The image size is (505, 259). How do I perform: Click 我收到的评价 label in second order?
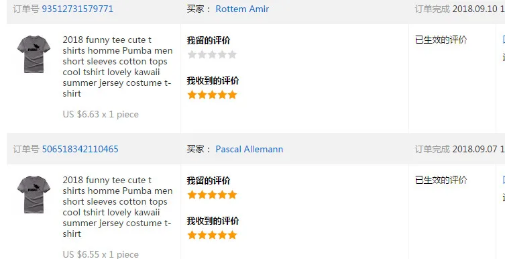click(x=213, y=221)
